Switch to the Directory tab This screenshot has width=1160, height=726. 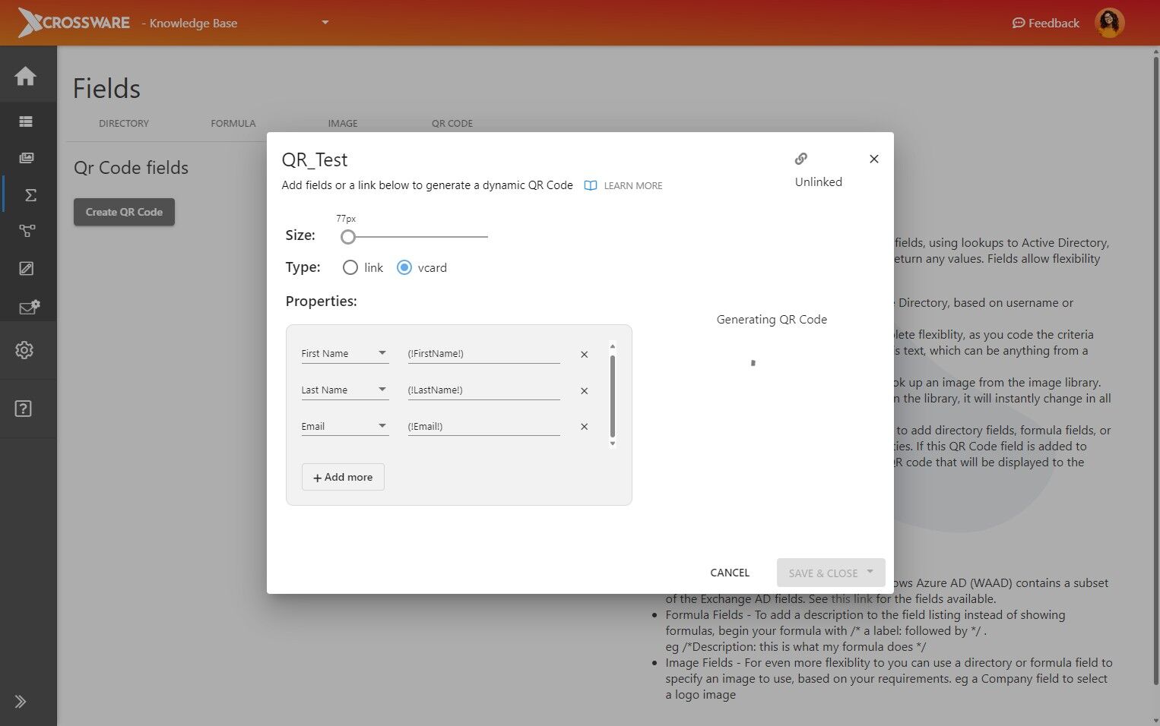[124, 123]
